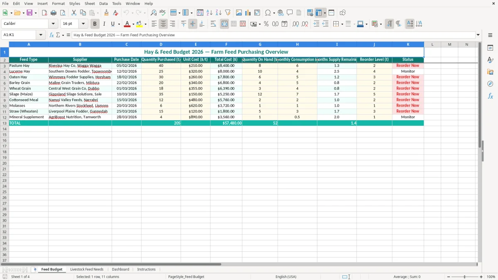Click Clear Direct Formatting icon
The width and height of the screenshot is (498, 280).
115,13
